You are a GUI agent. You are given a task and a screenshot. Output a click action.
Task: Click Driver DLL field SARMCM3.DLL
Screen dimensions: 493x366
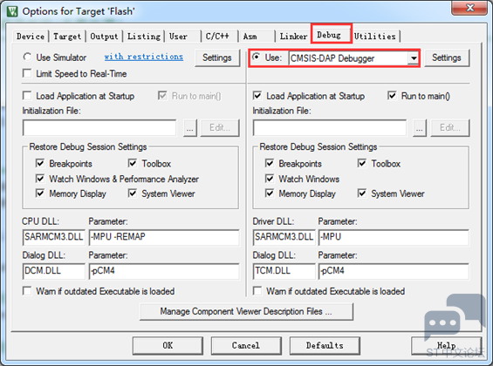pyautogui.click(x=284, y=237)
